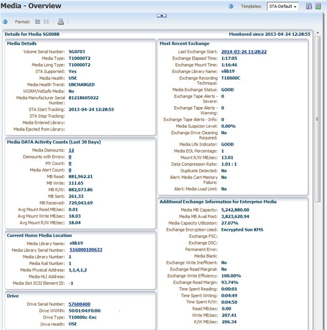
Task: Click the MB Read value 881,962.21
Action: point(81,176)
